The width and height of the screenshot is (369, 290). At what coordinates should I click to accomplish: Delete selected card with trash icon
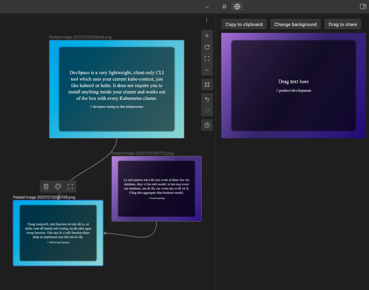tap(46, 186)
